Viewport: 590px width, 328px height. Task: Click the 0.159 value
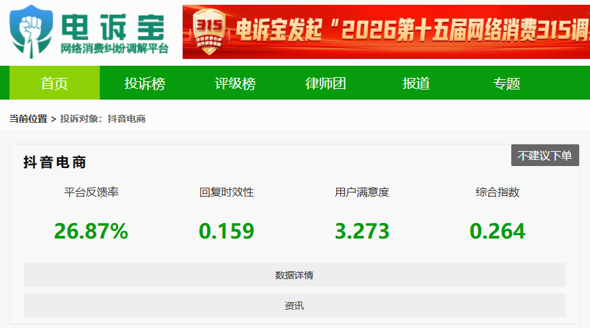point(227,230)
